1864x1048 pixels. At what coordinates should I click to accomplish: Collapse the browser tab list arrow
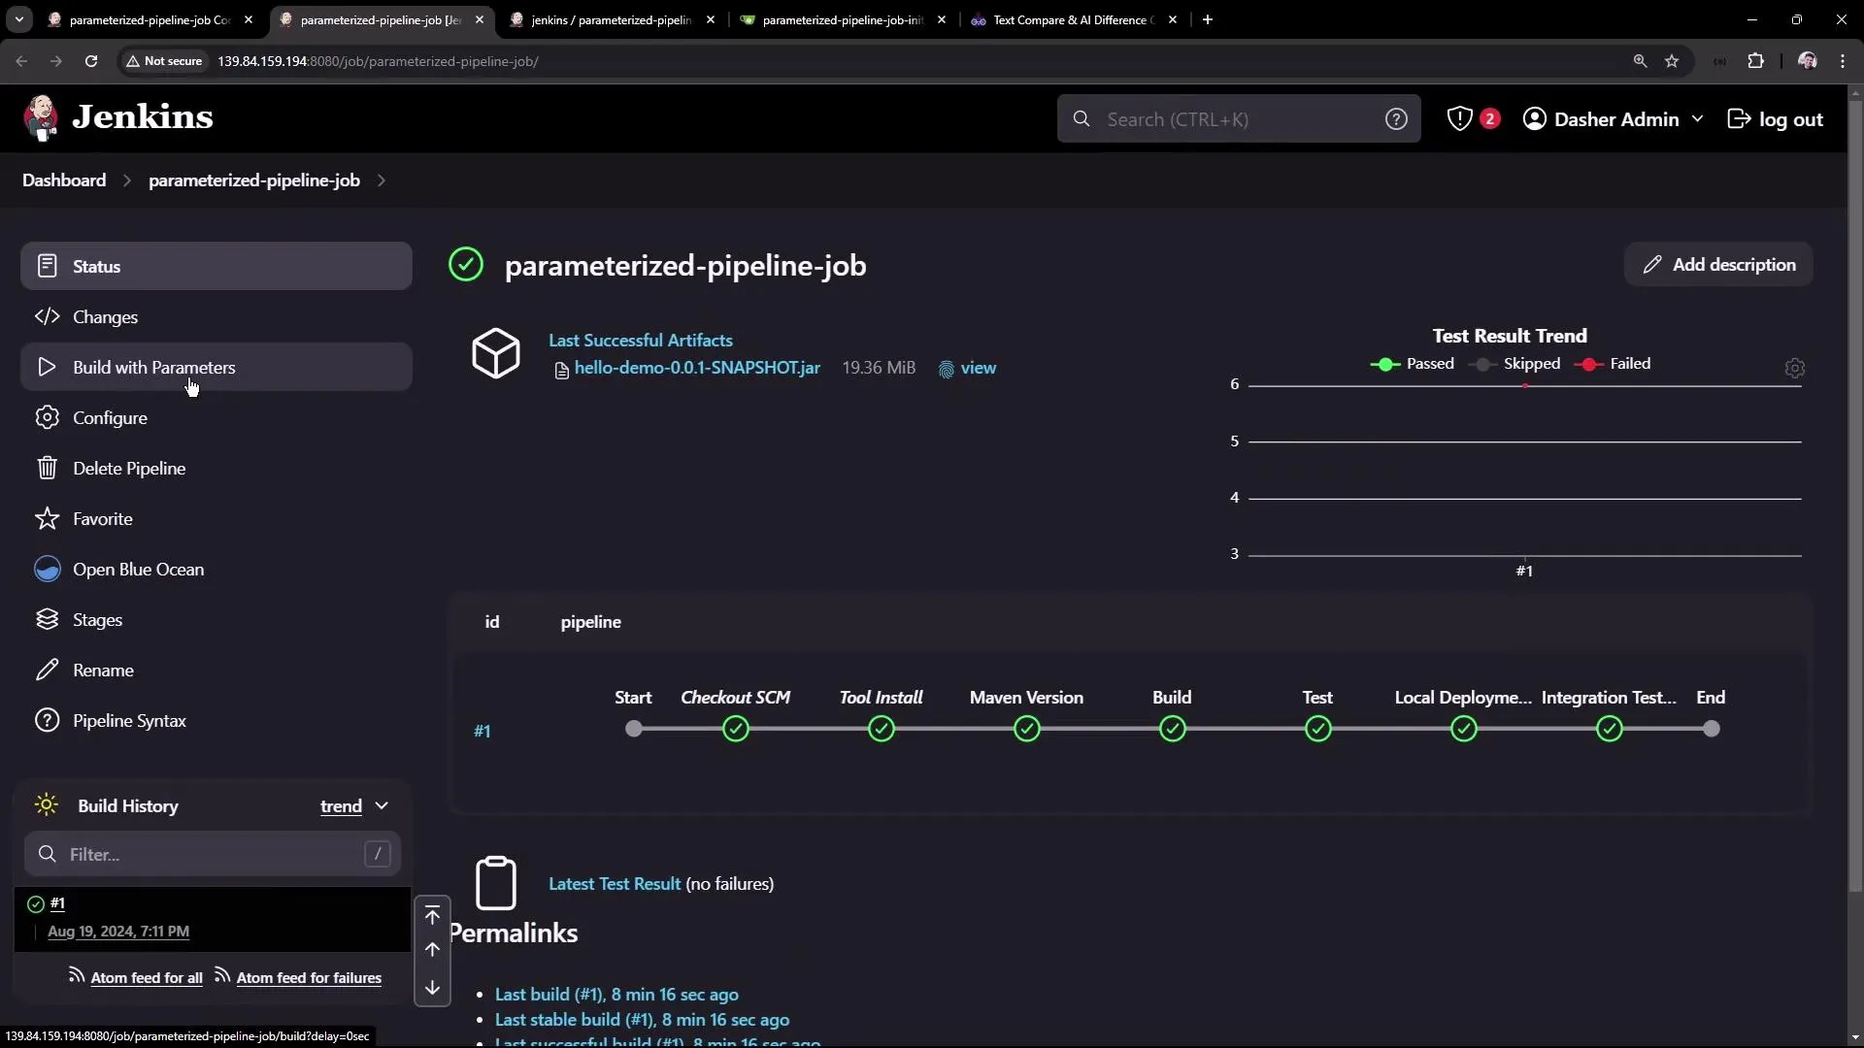(18, 19)
